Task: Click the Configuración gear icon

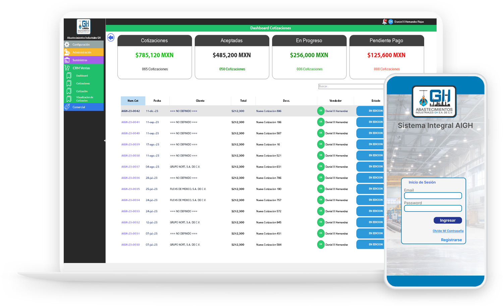Action: click(x=67, y=45)
